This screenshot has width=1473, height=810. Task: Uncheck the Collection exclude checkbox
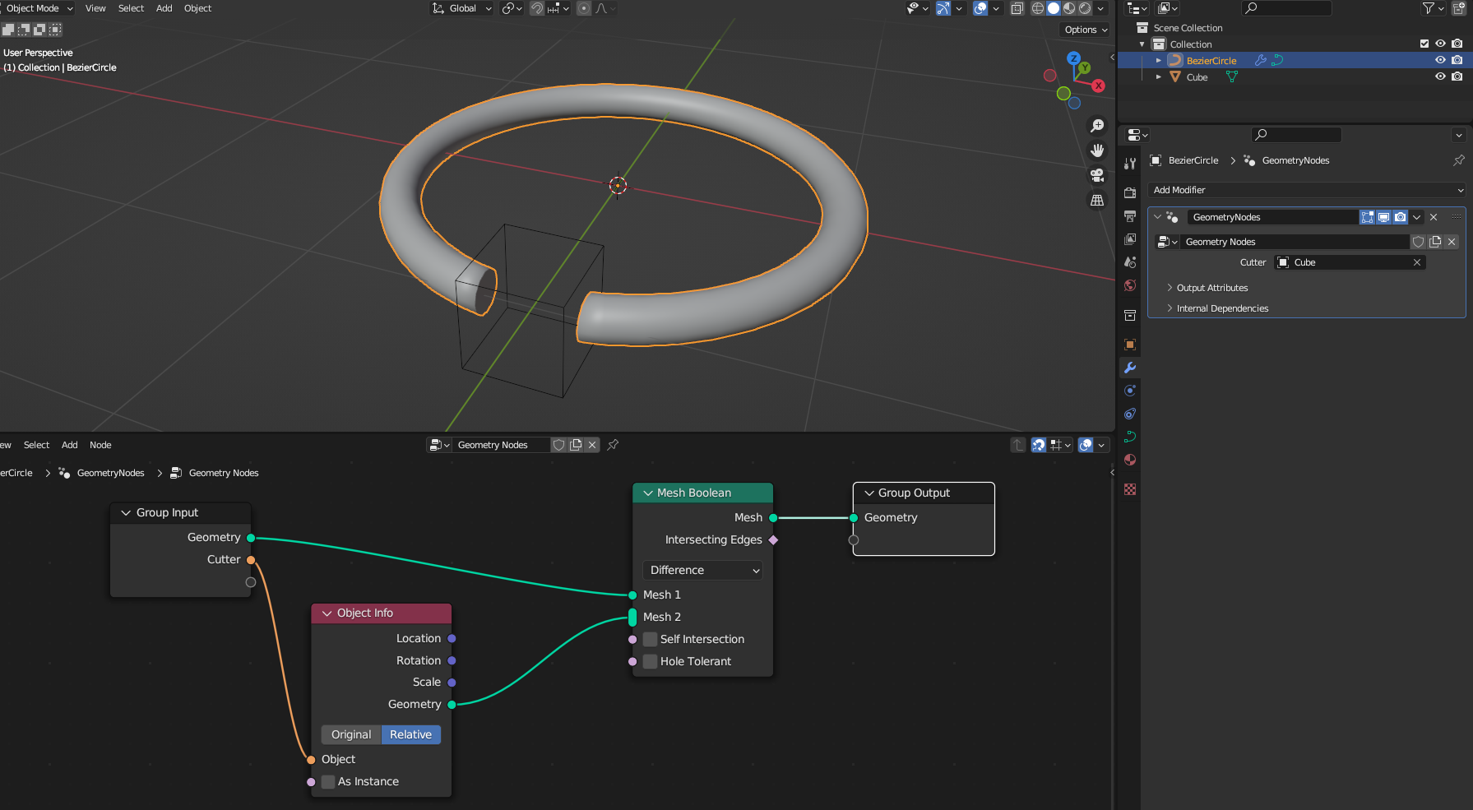click(x=1424, y=44)
